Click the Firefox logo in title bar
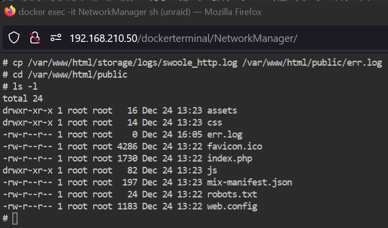Image resolution: width=388 pixels, height=228 pixels. [x=10, y=11]
